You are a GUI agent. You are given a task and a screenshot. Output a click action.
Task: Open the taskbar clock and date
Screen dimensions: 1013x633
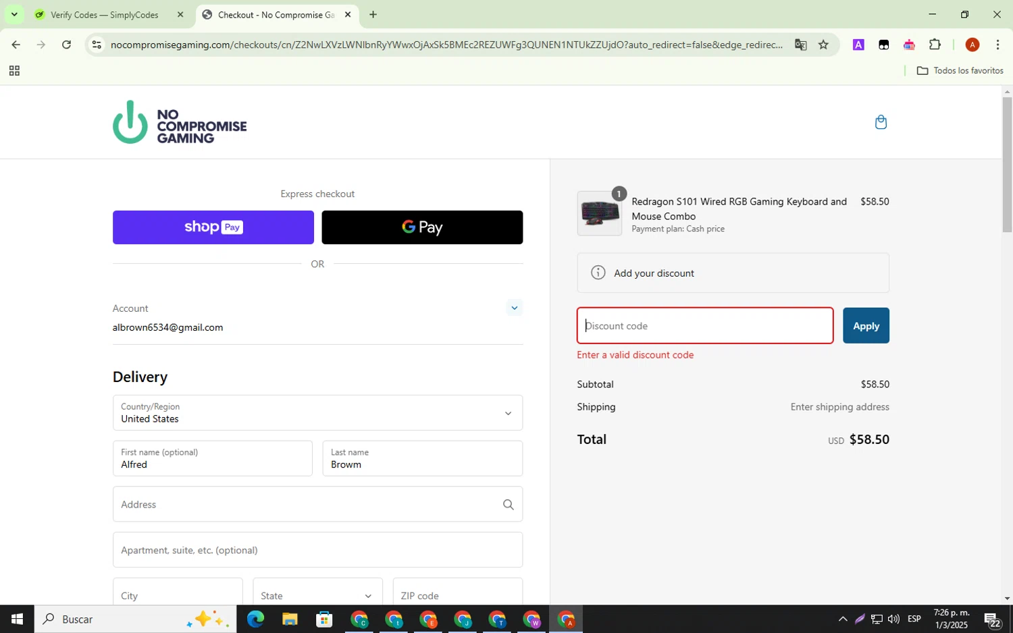click(951, 619)
